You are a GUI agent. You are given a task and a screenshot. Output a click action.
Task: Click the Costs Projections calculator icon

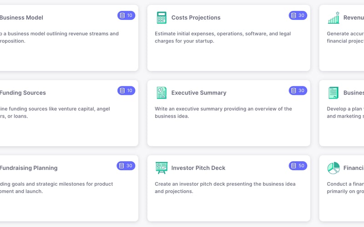click(x=161, y=18)
